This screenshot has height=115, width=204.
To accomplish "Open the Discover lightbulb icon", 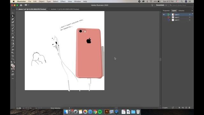I will [x=152, y=5].
